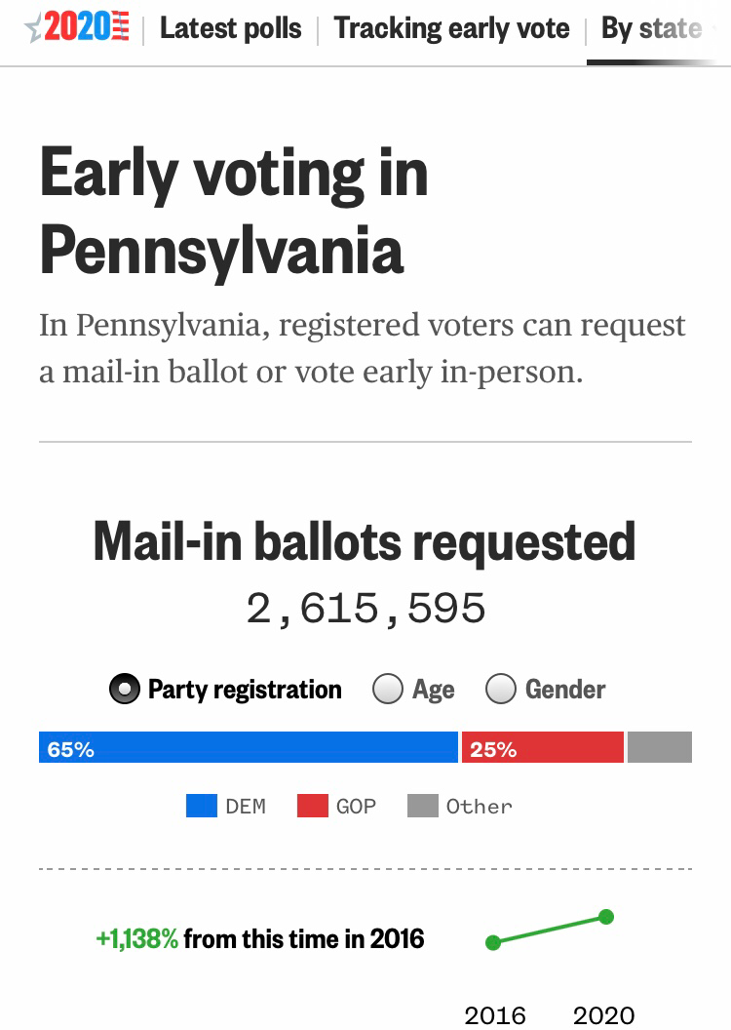Select the Age radio button

tap(388, 689)
